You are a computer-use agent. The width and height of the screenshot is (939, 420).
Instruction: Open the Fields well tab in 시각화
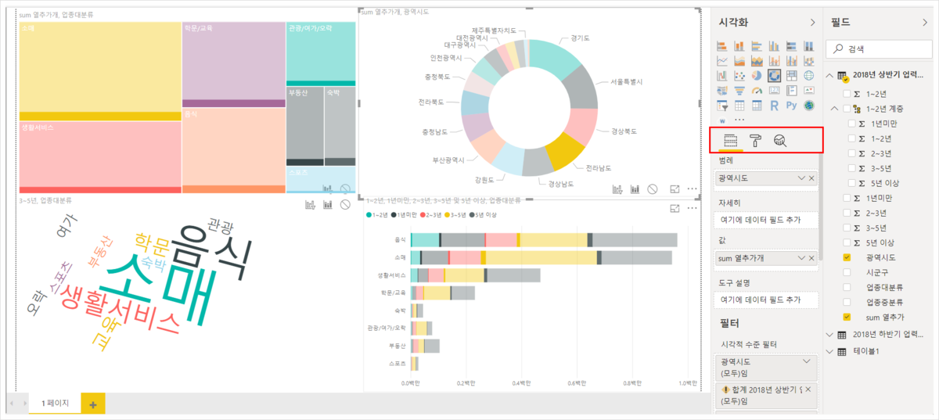coord(730,141)
